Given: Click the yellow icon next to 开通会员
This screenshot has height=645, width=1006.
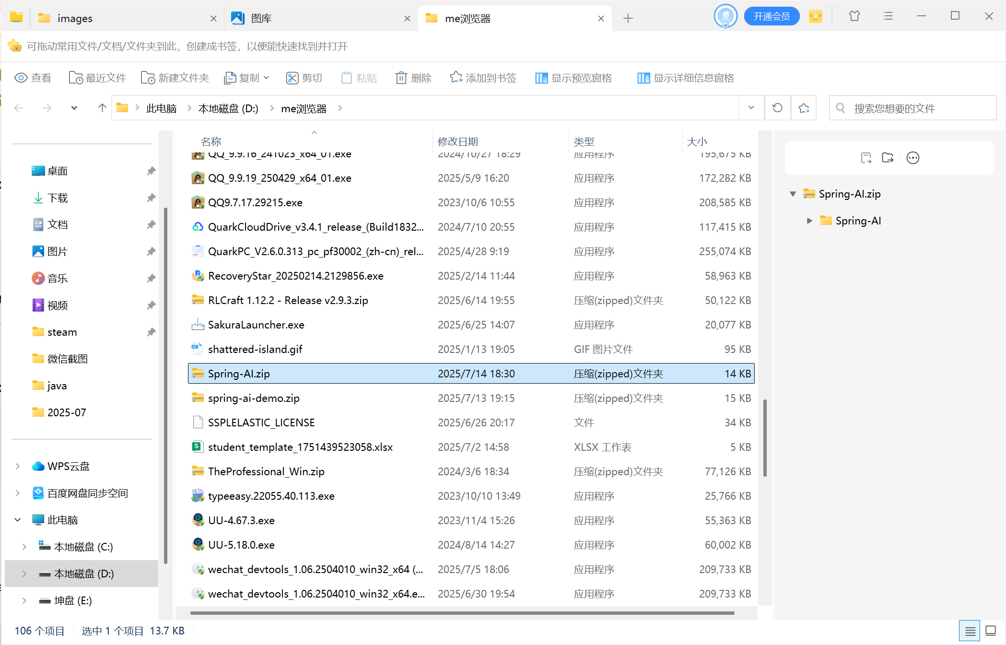Looking at the screenshot, I should coord(815,16).
